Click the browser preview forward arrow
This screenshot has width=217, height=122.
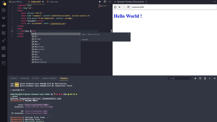[124, 7]
